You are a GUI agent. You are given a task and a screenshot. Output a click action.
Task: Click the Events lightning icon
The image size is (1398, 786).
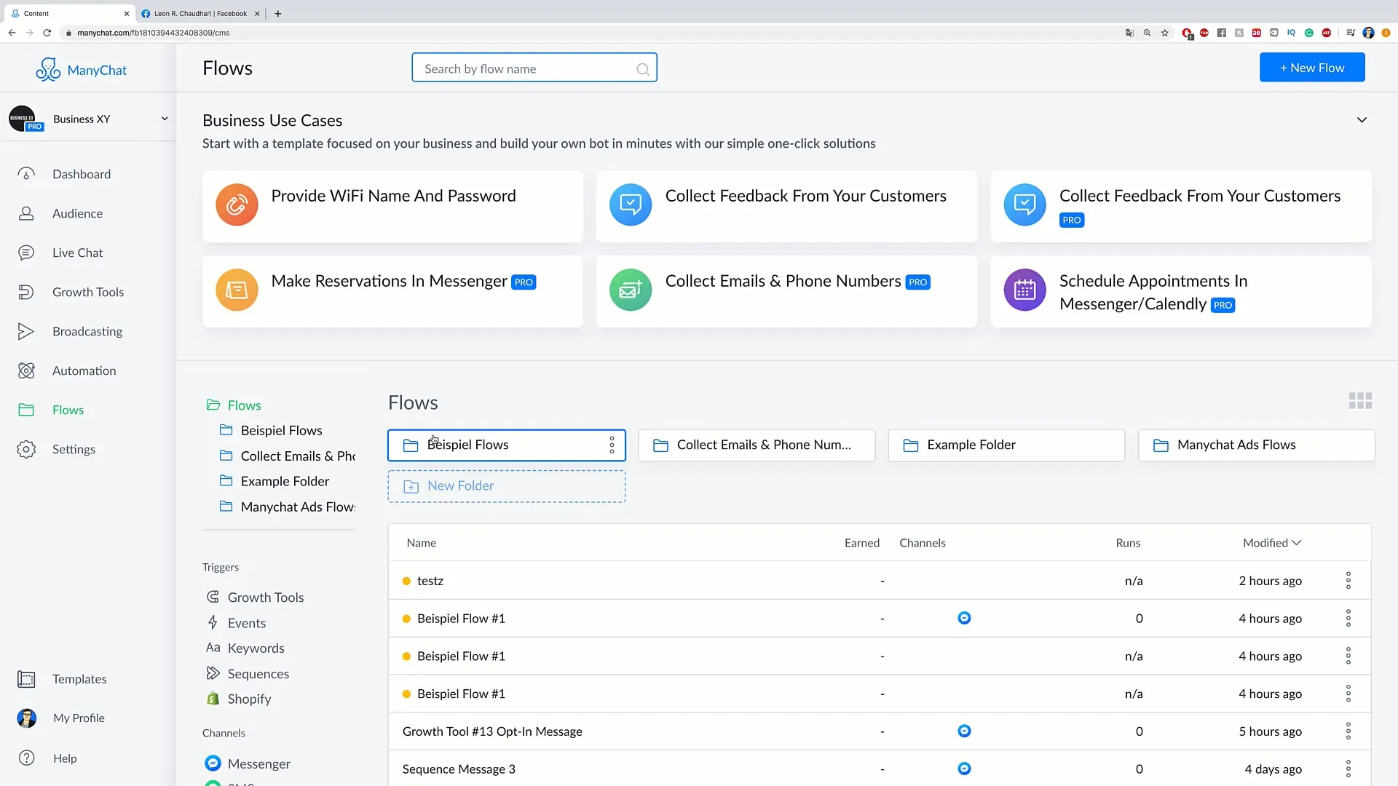coord(213,622)
